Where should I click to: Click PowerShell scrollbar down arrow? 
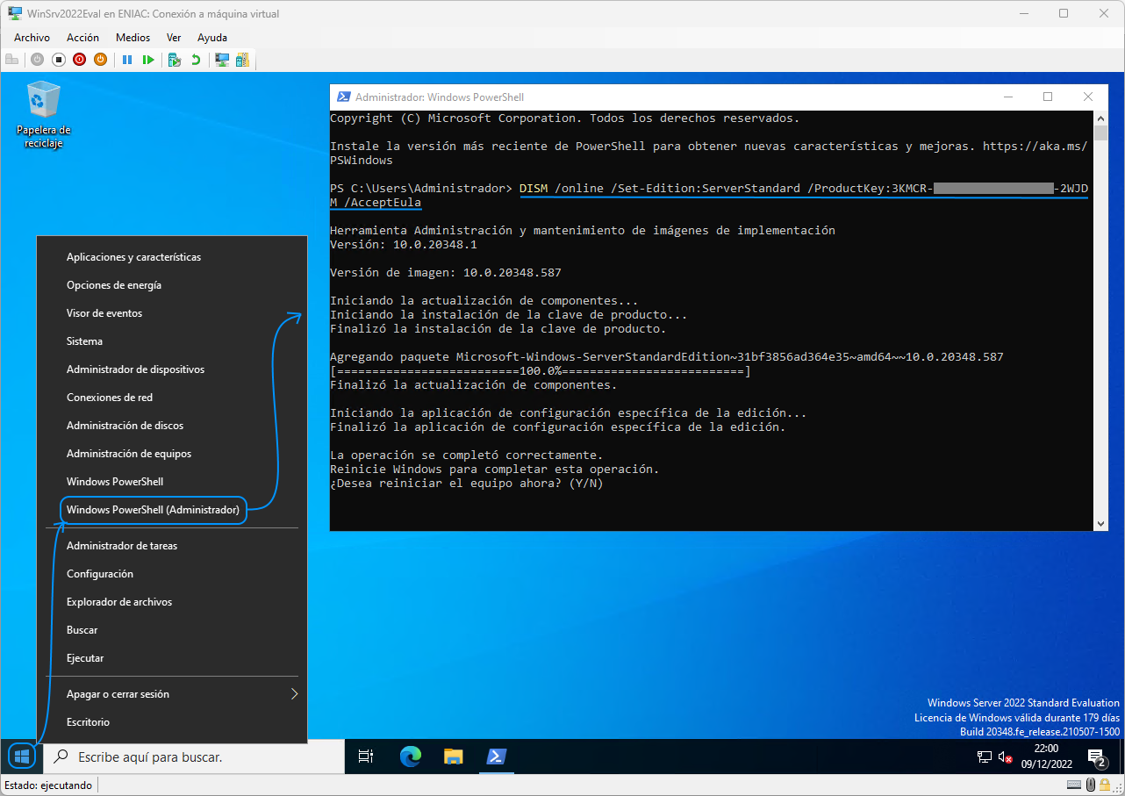click(x=1101, y=524)
